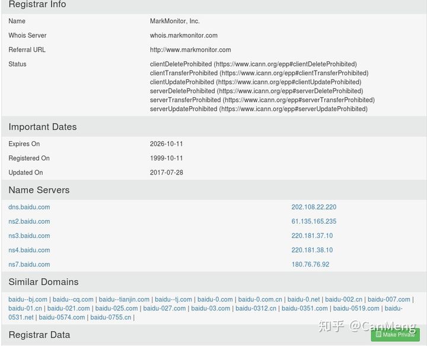
Task: Click IP address 220.181.37.10
Action: point(312,236)
